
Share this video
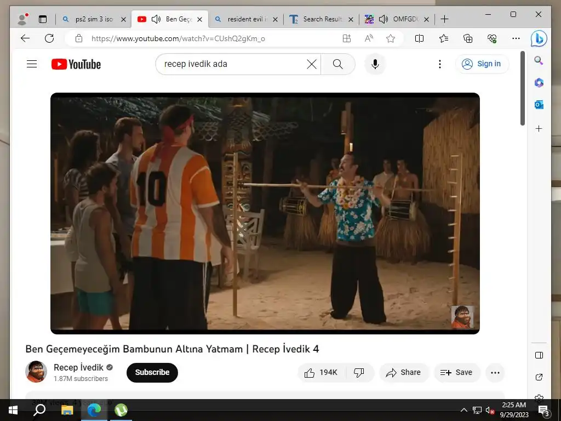coord(404,373)
